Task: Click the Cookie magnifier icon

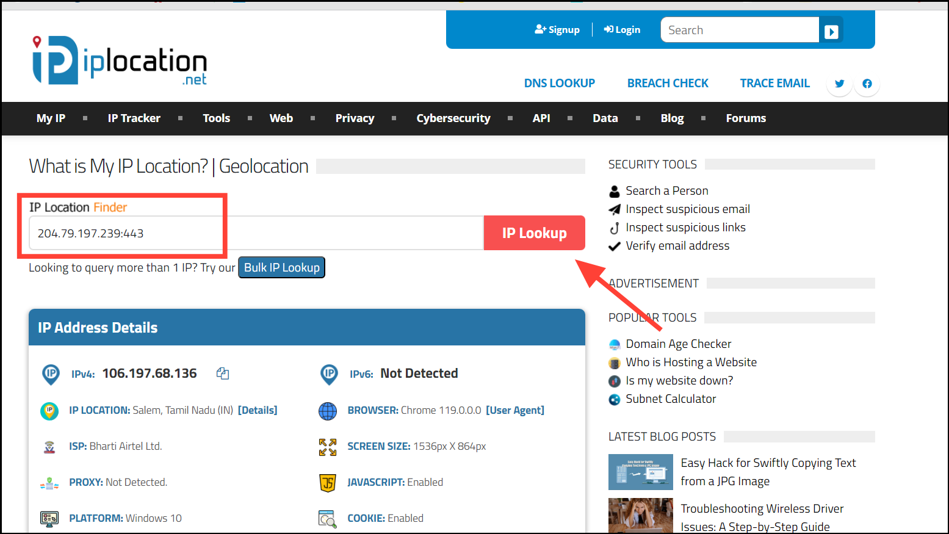Action: pos(328,519)
